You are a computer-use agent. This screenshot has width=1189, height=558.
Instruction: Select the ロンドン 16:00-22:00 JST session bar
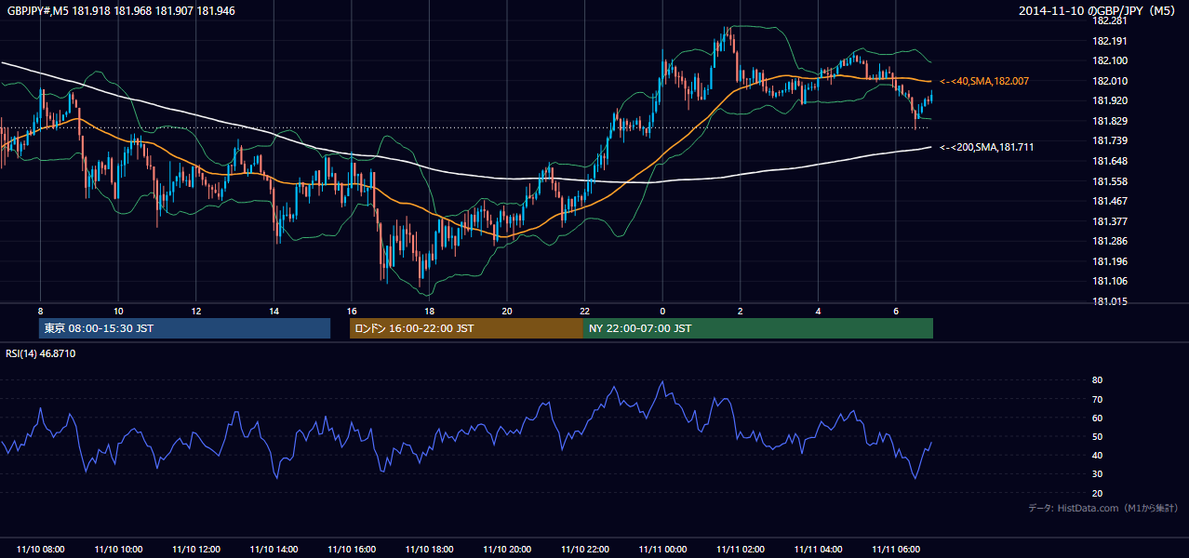pos(466,328)
